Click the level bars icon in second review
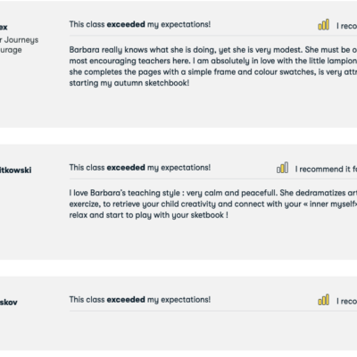The width and height of the screenshot is (357, 357). [282, 168]
